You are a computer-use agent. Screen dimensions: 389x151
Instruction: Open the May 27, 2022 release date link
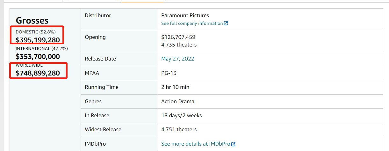point(177,59)
